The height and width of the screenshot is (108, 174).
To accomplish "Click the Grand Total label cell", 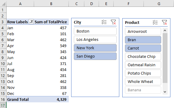I will coord(20,99).
